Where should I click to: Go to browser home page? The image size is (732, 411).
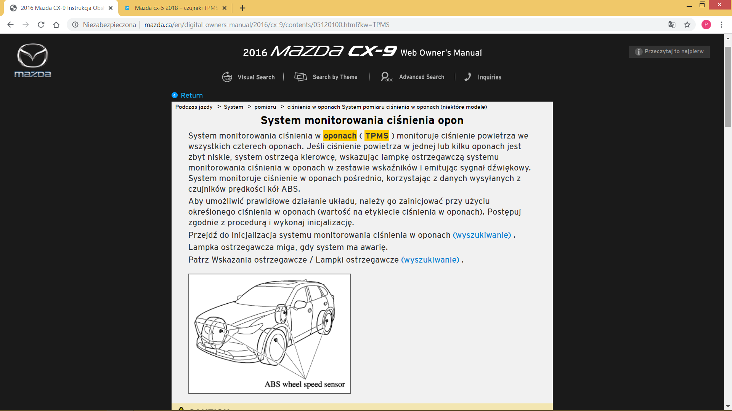56,25
